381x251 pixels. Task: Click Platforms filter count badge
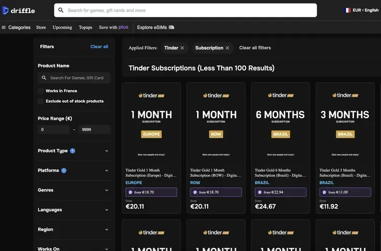pyautogui.click(x=64, y=171)
